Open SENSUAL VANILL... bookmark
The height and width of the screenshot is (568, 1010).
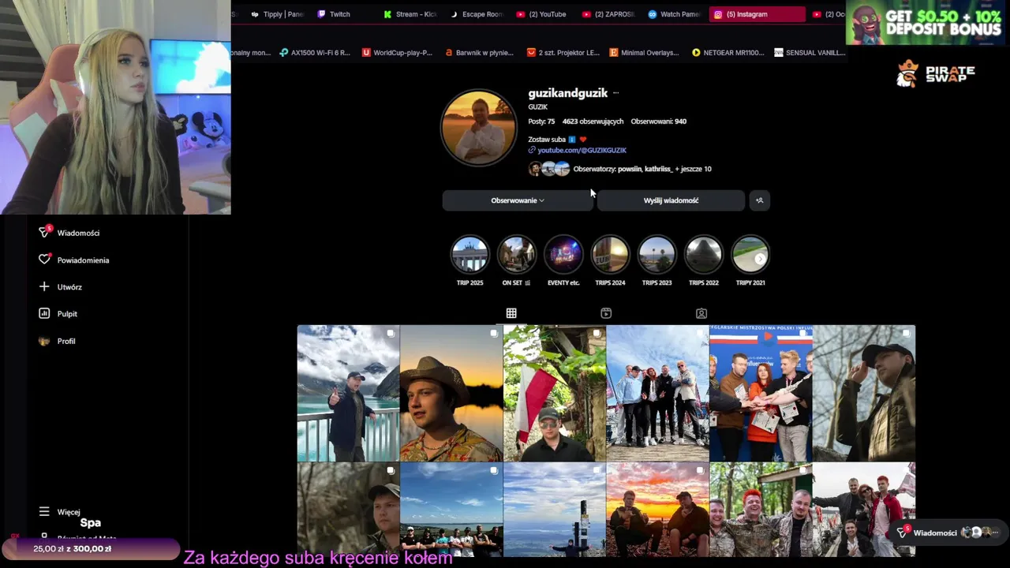click(810, 53)
